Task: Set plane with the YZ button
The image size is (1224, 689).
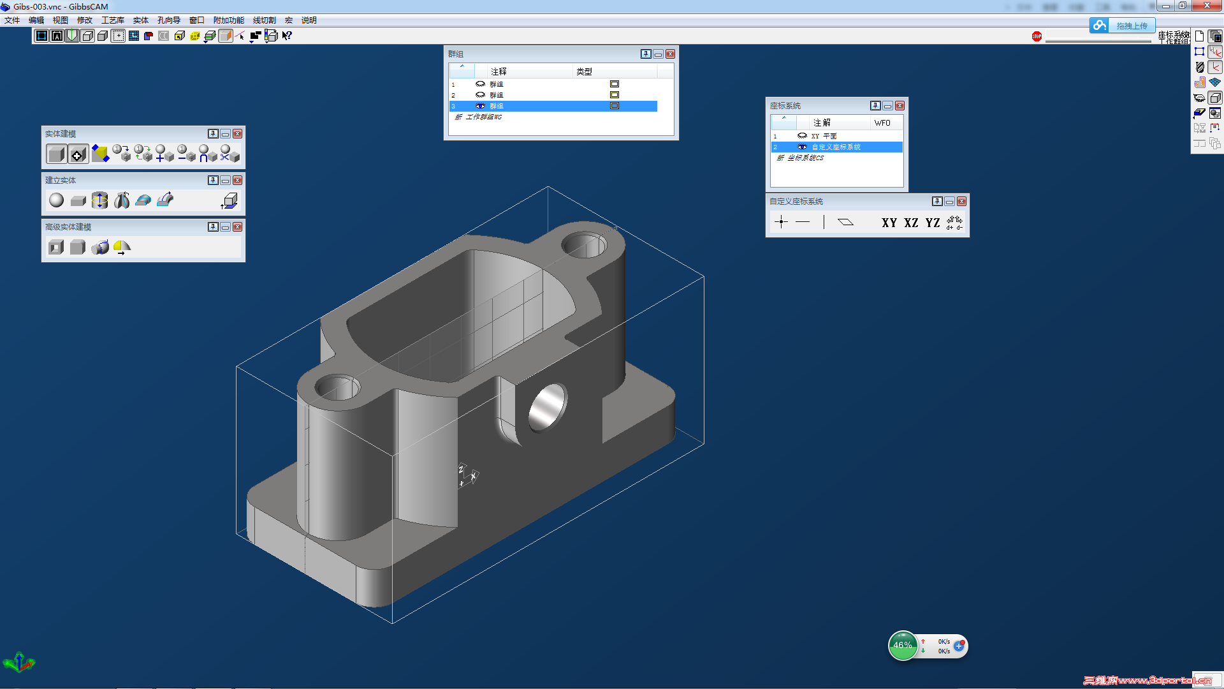Action: coord(933,223)
